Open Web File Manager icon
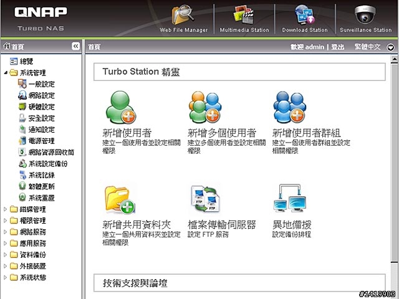The image size is (399, 299). (x=183, y=15)
